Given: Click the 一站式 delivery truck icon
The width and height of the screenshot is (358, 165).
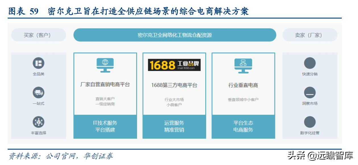Looking at the screenshot, I should tap(38, 93).
